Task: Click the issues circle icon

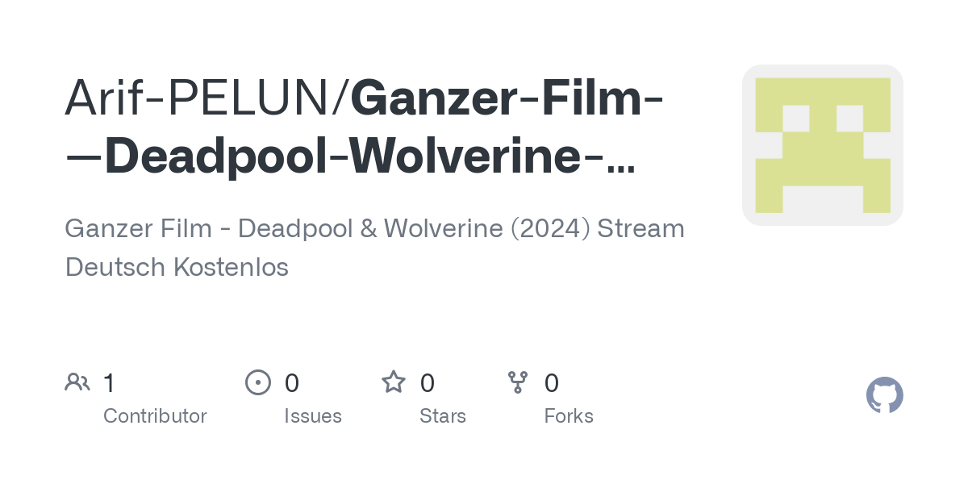Action: 257,382
